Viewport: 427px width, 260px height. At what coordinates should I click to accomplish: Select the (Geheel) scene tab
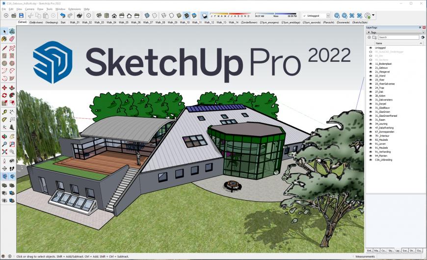(x=23, y=23)
